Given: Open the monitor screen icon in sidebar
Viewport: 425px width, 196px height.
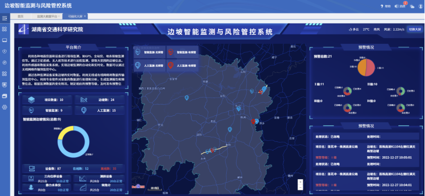Looking at the screenshot, I should (x=4, y=40).
